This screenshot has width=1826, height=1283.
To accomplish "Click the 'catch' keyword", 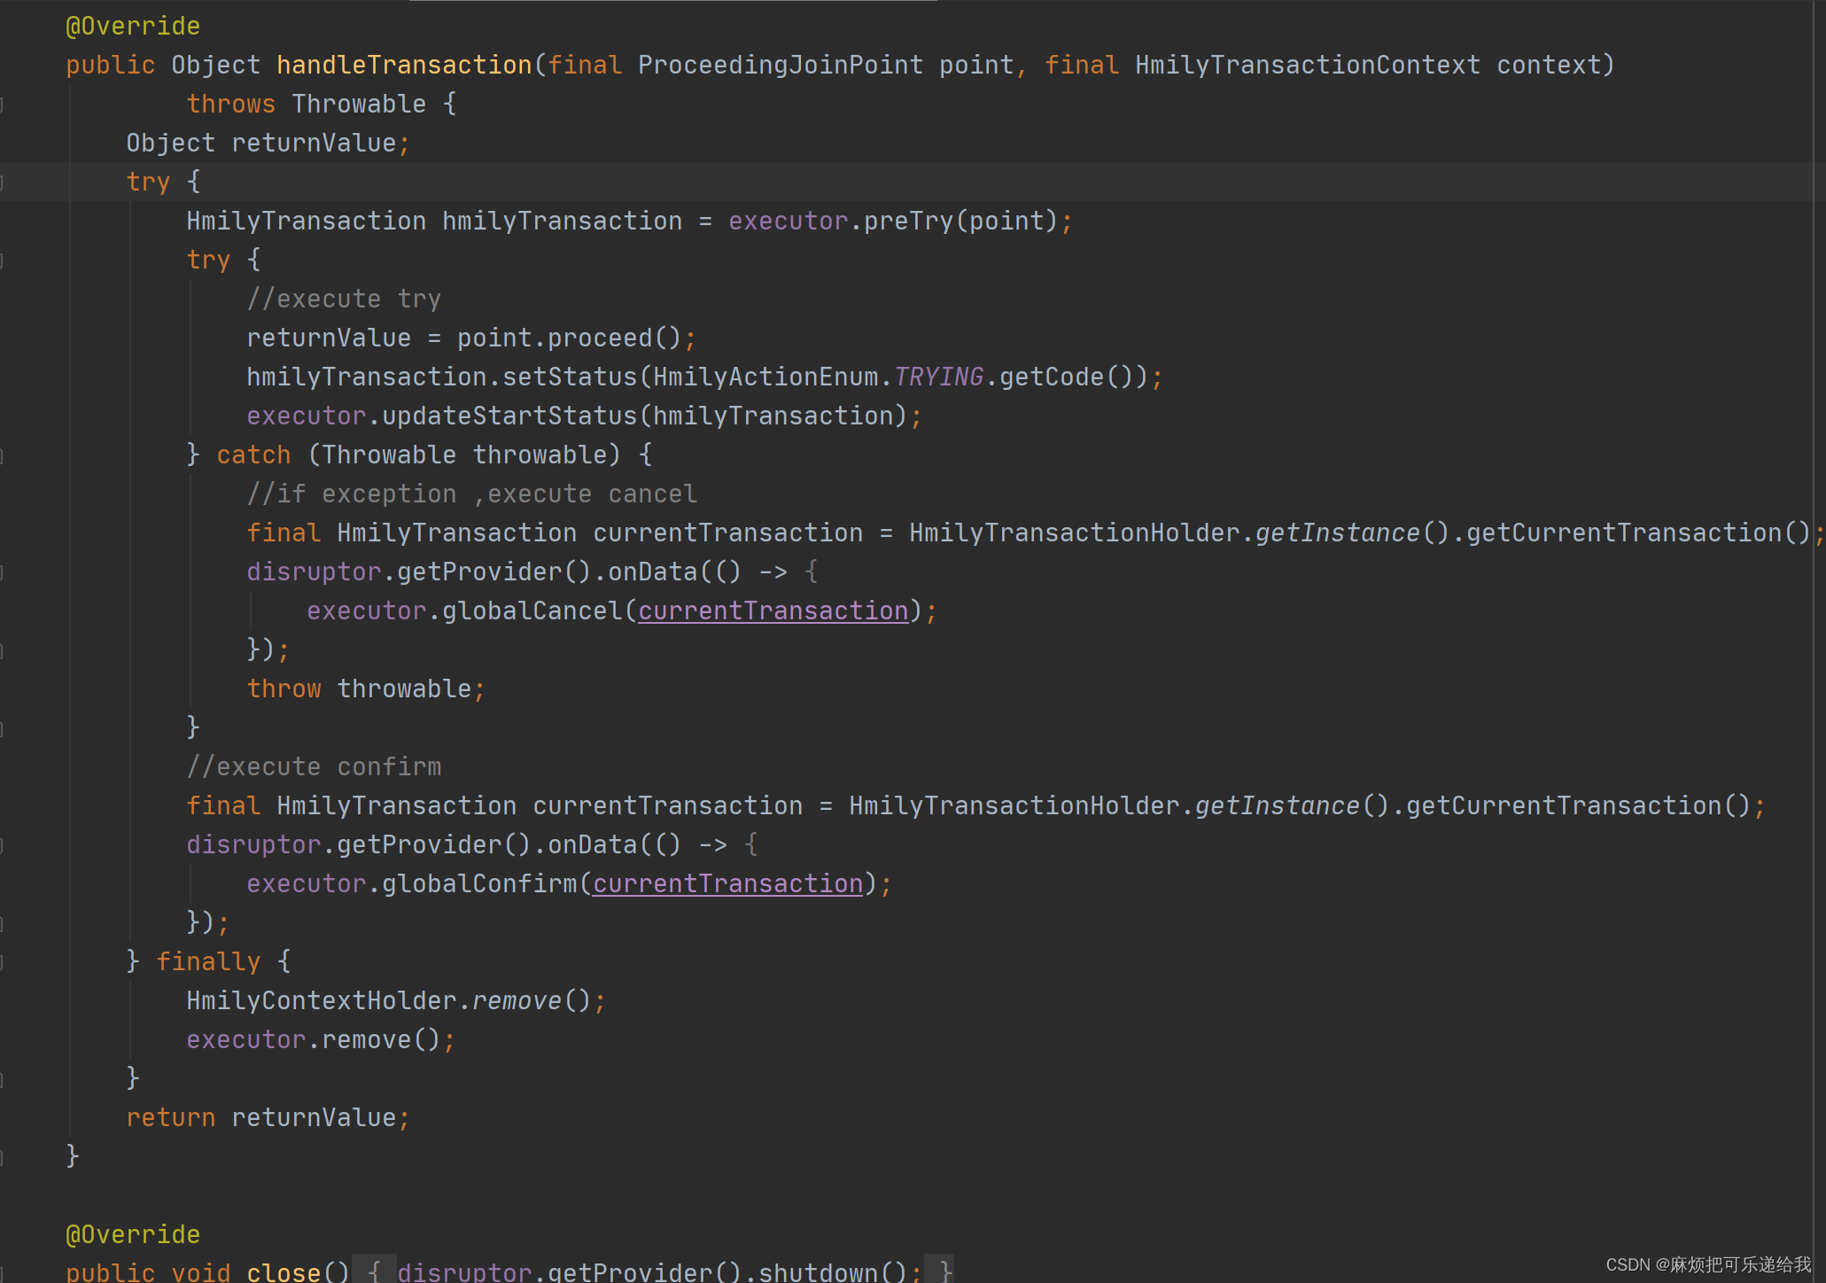I will [253, 455].
